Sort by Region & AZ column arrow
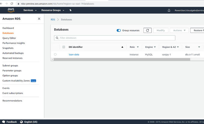The width and height of the screenshot is (204, 124). click(178, 47)
